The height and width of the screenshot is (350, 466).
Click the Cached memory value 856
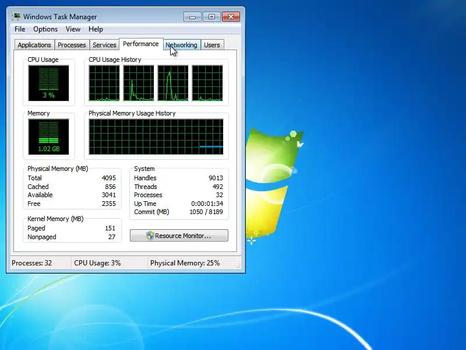click(110, 187)
